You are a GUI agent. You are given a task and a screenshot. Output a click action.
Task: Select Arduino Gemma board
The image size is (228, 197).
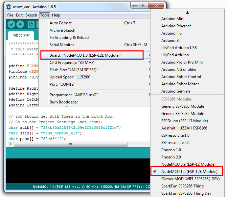click(187, 91)
